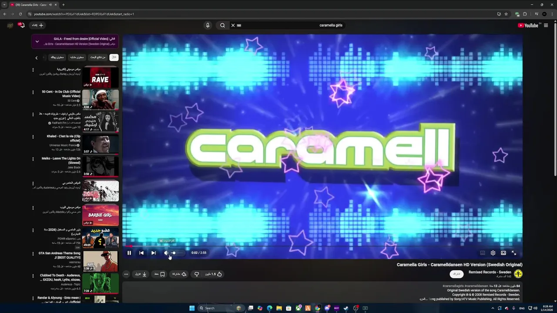Open notifications bell
Screen dimensions: 557x313
pyautogui.click(x=21, y=25)
